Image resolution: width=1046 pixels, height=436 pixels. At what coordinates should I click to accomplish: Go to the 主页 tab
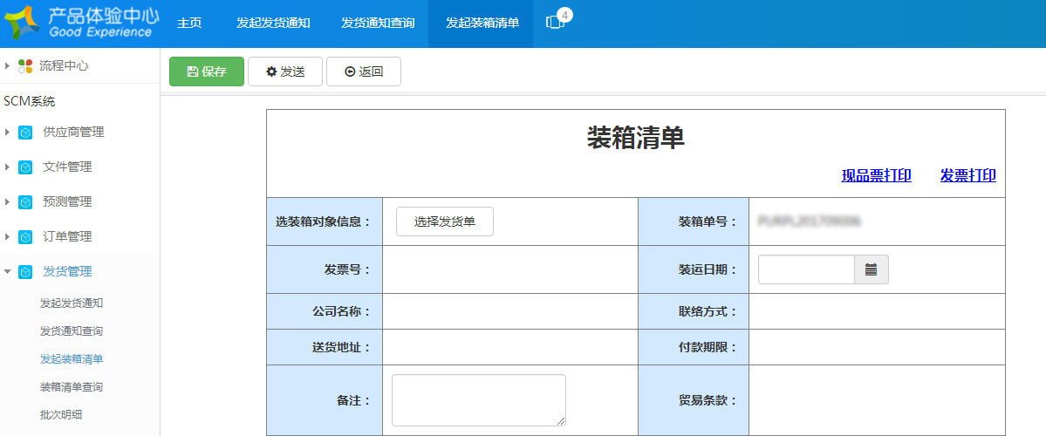189,23
